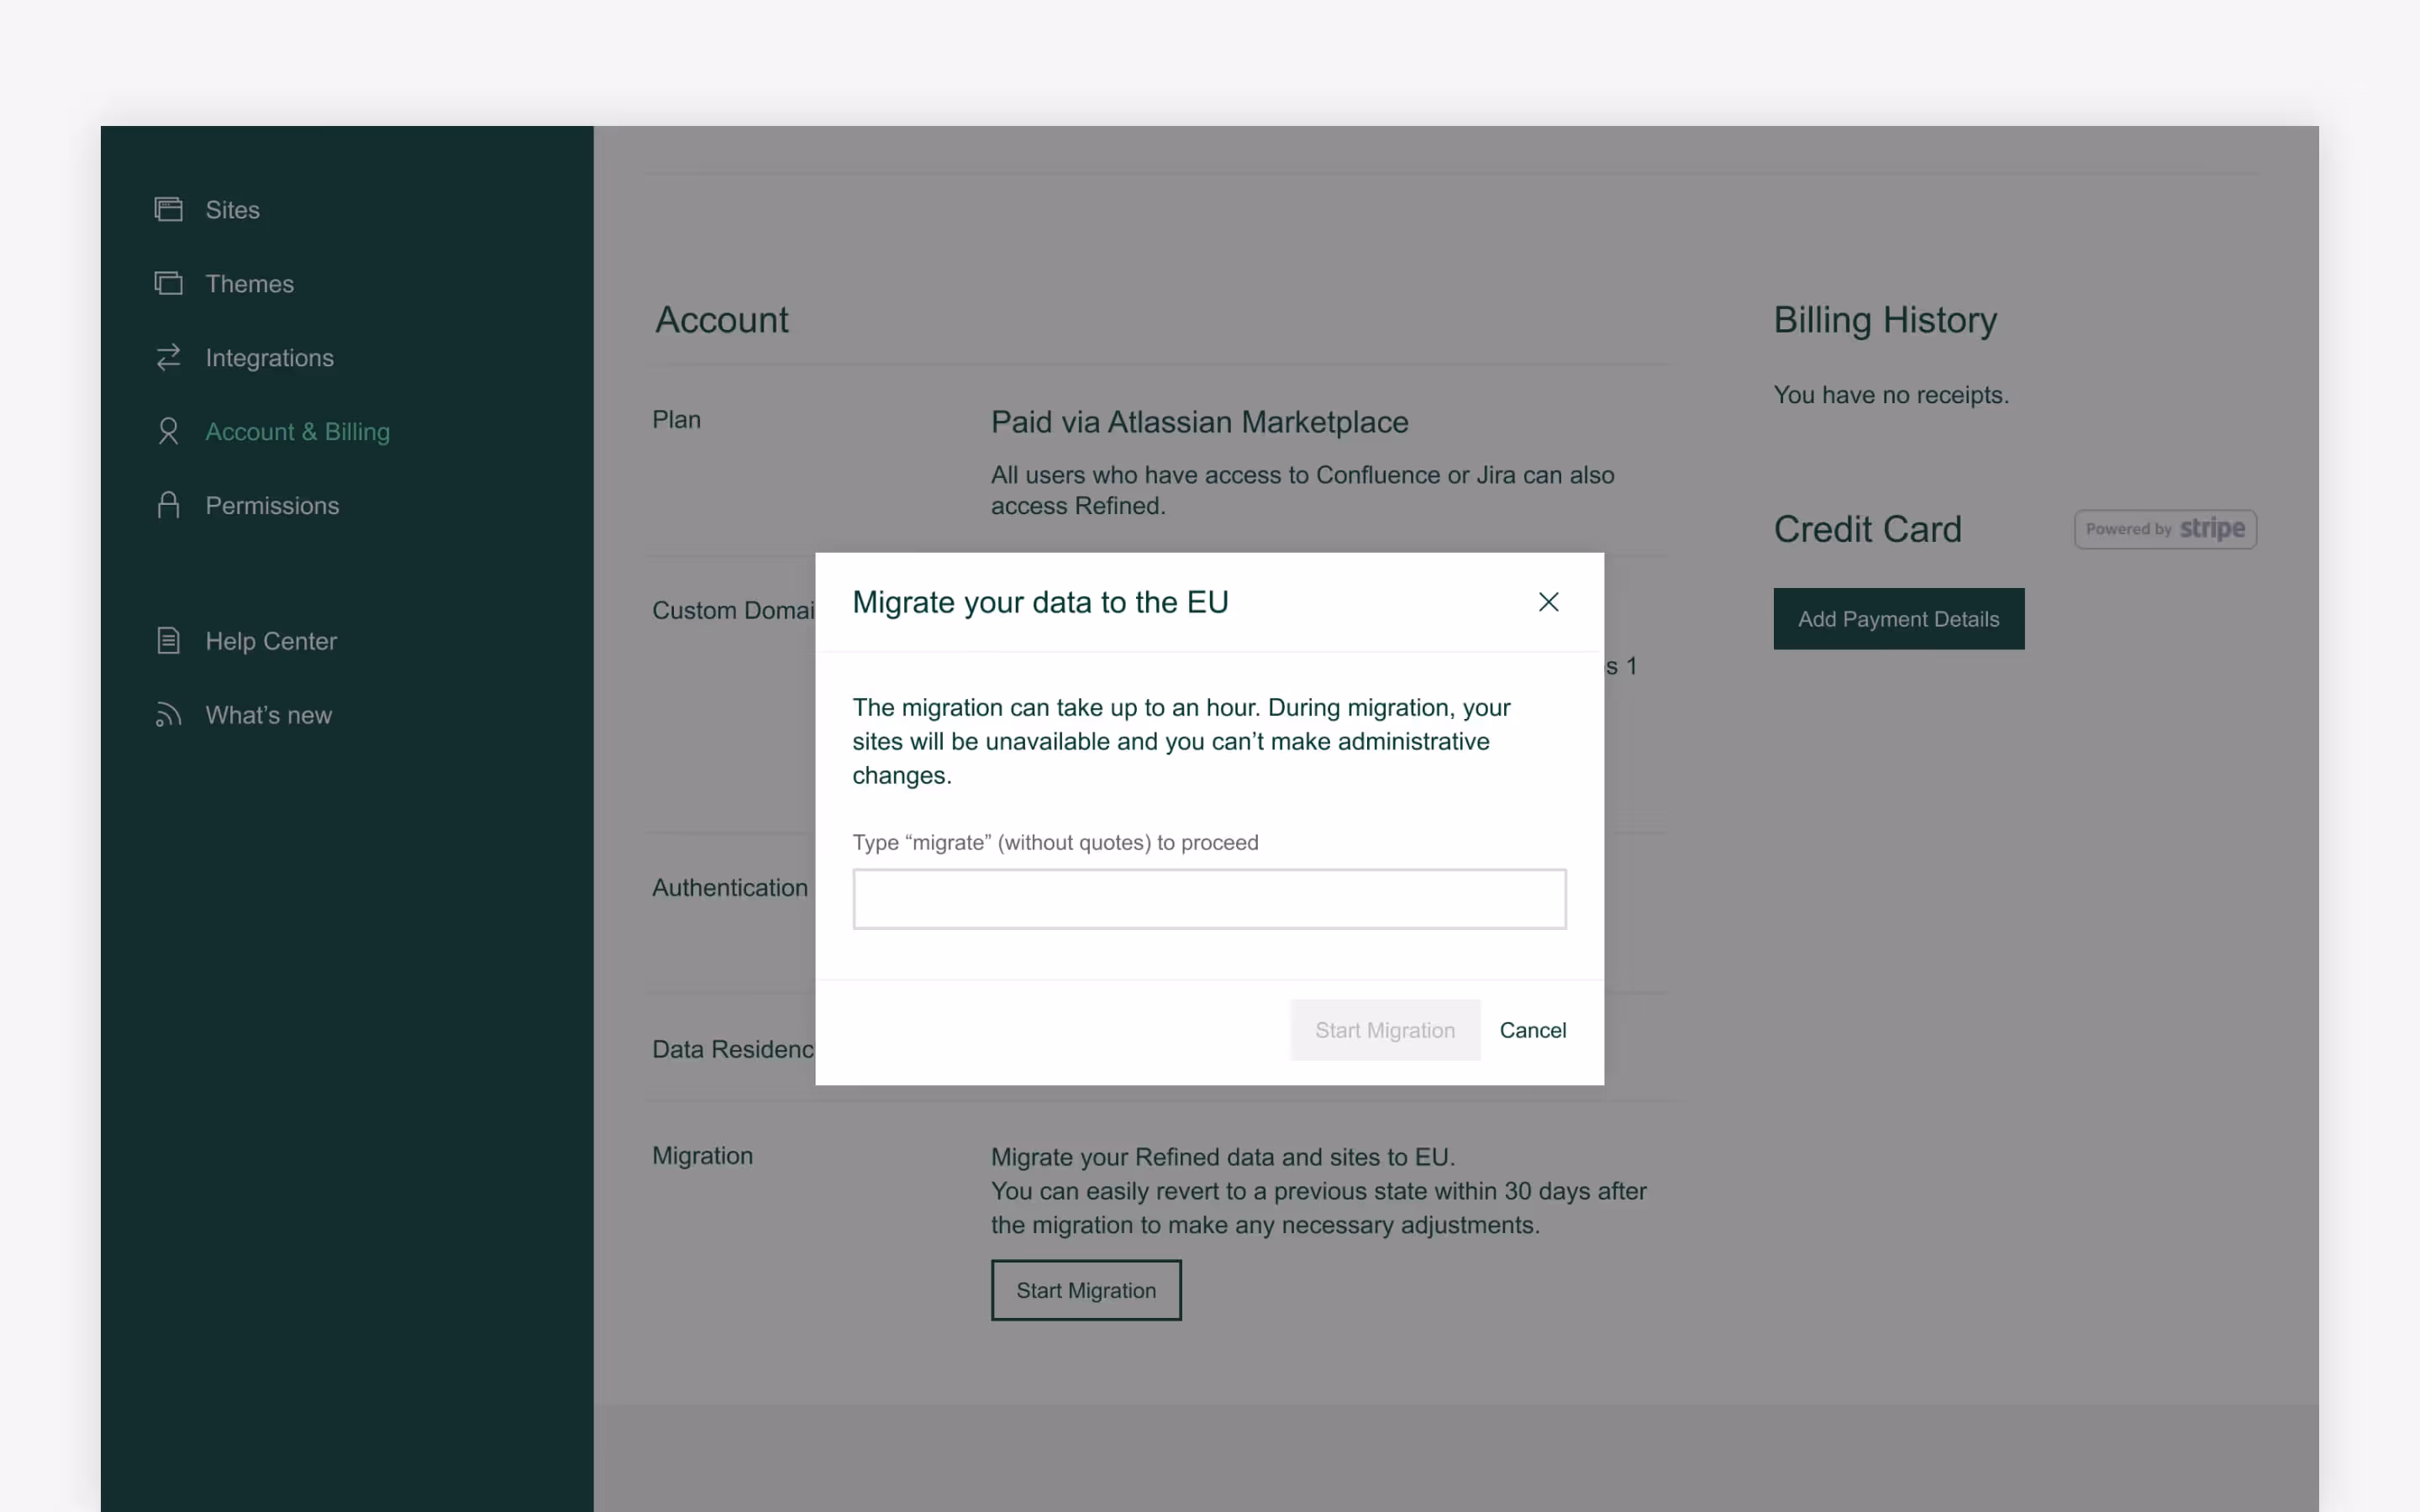2420x1512 pixels.
Task: Click the Themes icon in sidebar
Action: coord(168,283)
